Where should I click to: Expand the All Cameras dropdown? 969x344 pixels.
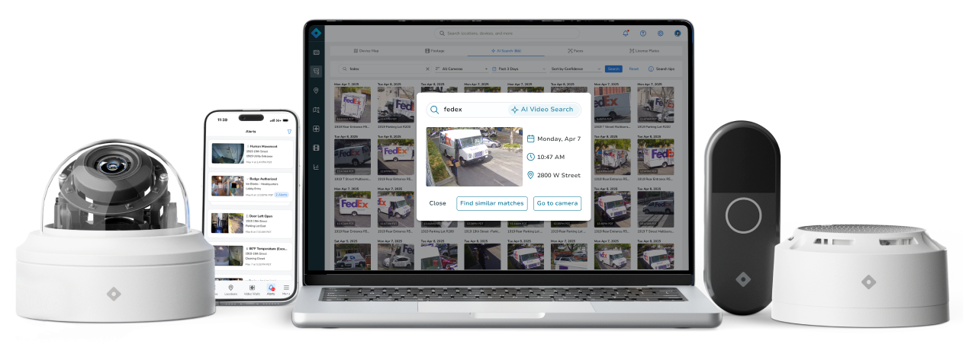(x=460, y=68)
